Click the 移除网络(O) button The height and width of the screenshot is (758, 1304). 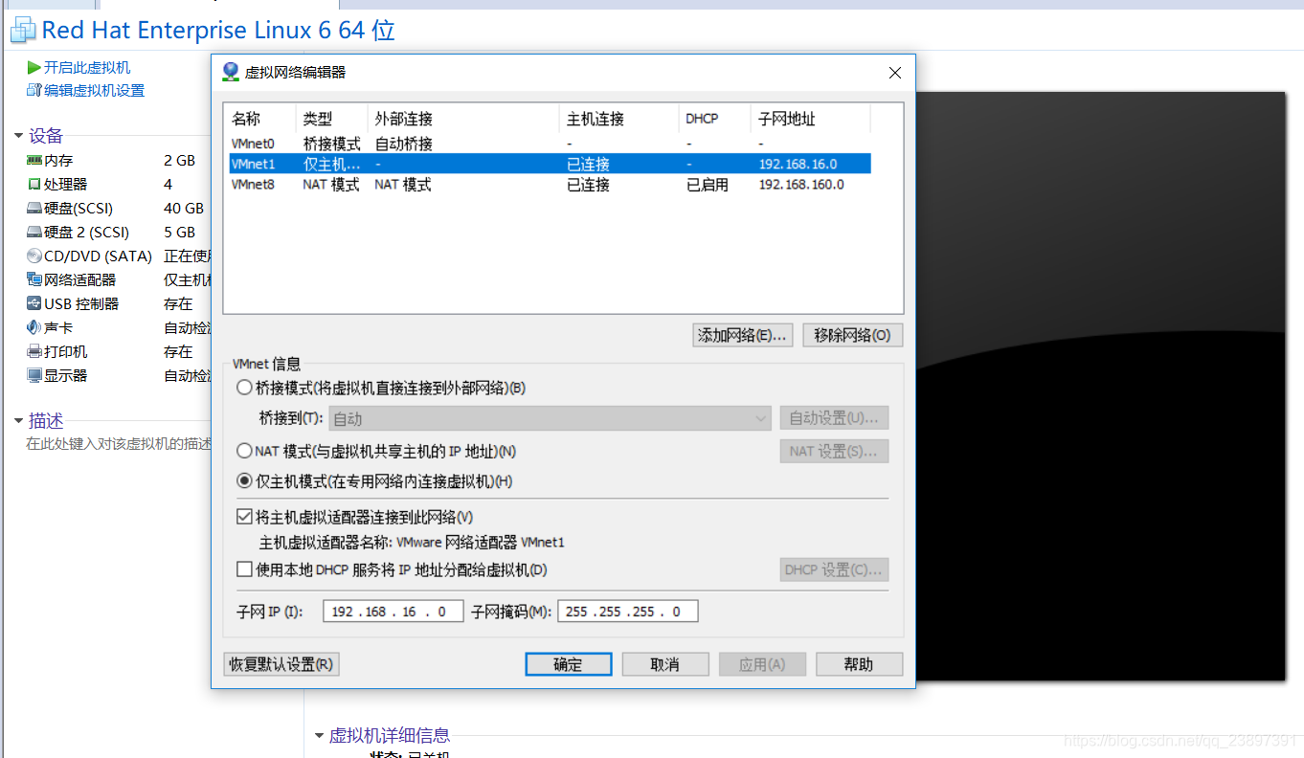(852, 335)
